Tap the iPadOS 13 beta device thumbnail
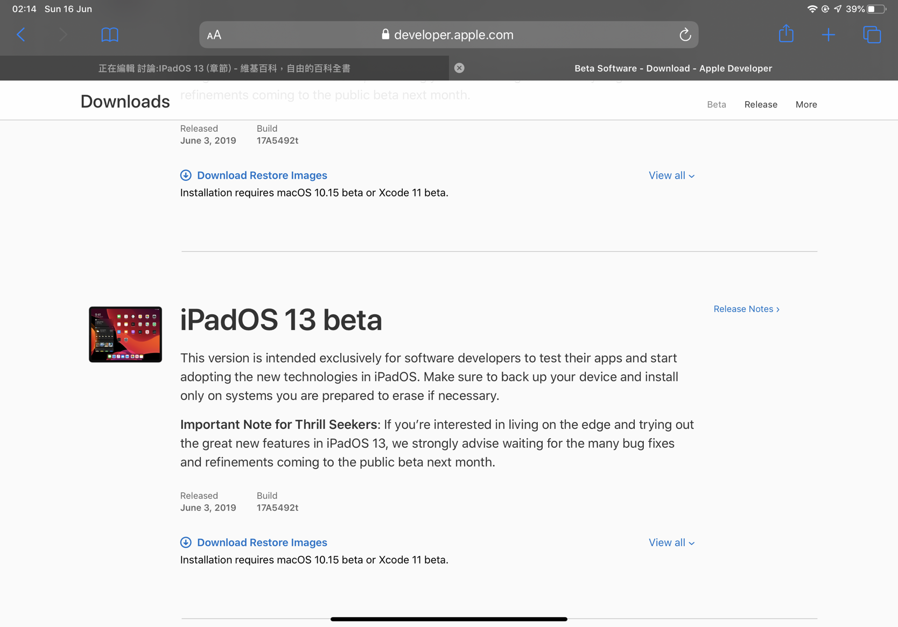The height and width of the screenshot is (627, 898). click(125, 334)
